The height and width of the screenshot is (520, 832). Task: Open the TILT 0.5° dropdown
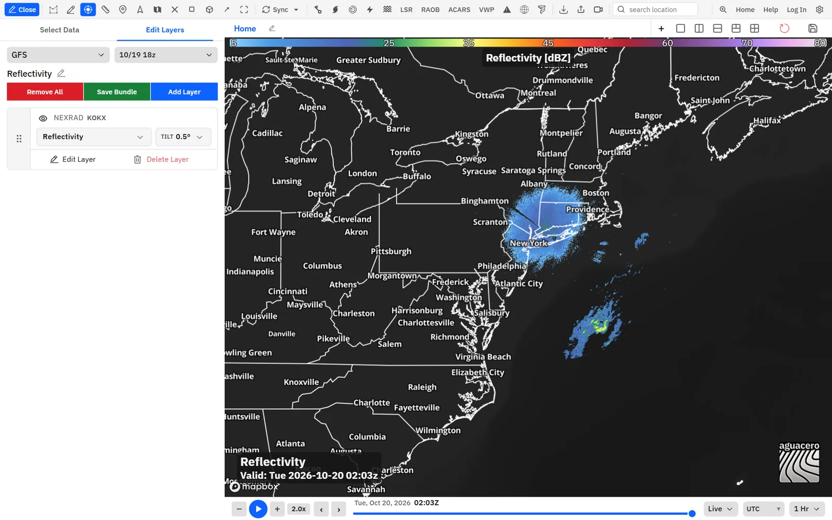[183, 137]
